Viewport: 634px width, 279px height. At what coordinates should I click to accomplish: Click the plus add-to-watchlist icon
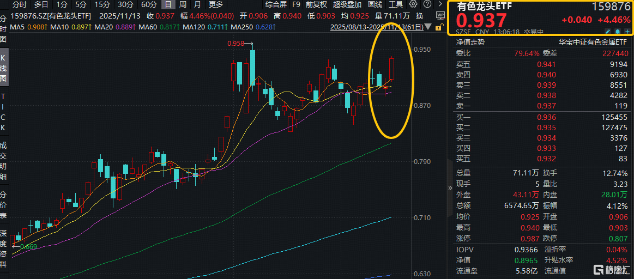(626, 31)
